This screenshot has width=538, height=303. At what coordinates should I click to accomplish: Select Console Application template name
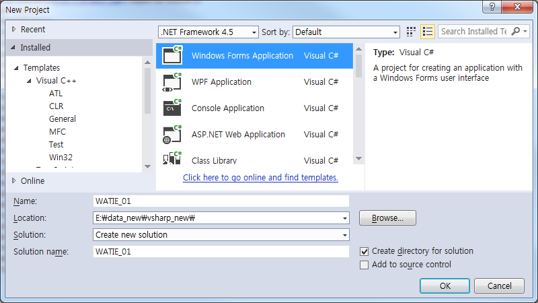coord(228,108)
